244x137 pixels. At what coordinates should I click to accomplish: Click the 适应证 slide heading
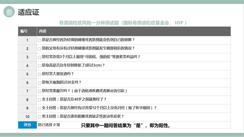pyautogui.click(x=29, y=12)
